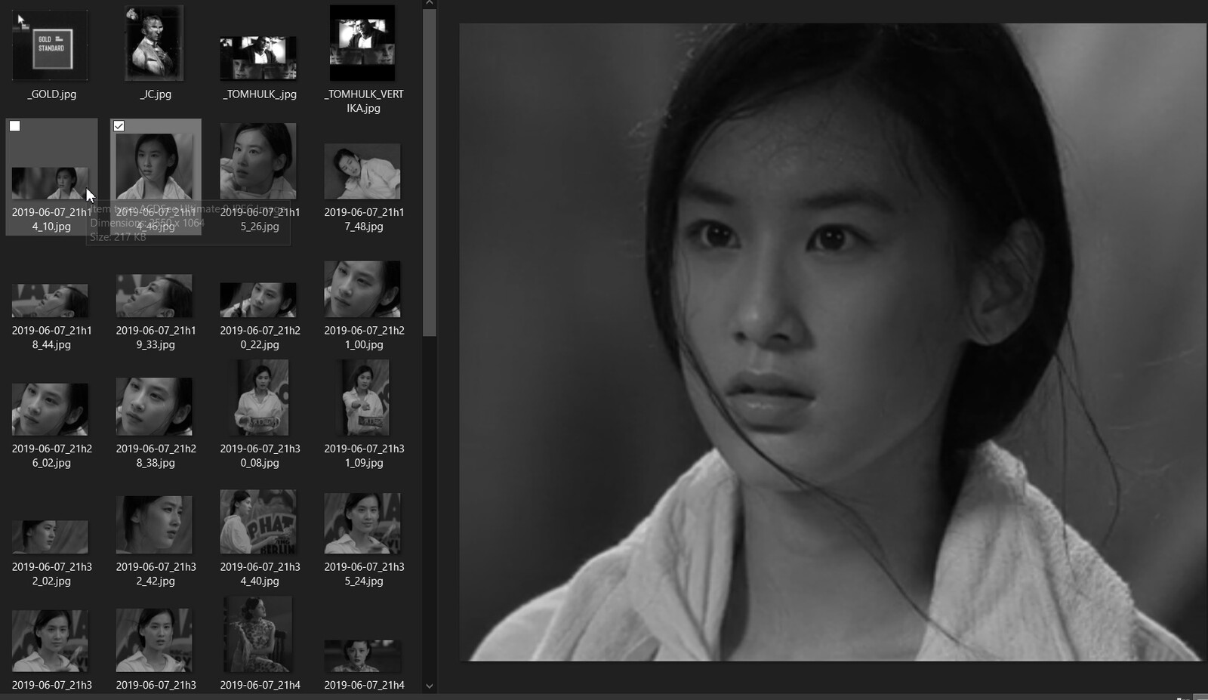The width and height of the screenshot is (1208, 700).
Task: Select thumbnail 2019-06-07_21h17_48.jpg
Action: (362, 171)
